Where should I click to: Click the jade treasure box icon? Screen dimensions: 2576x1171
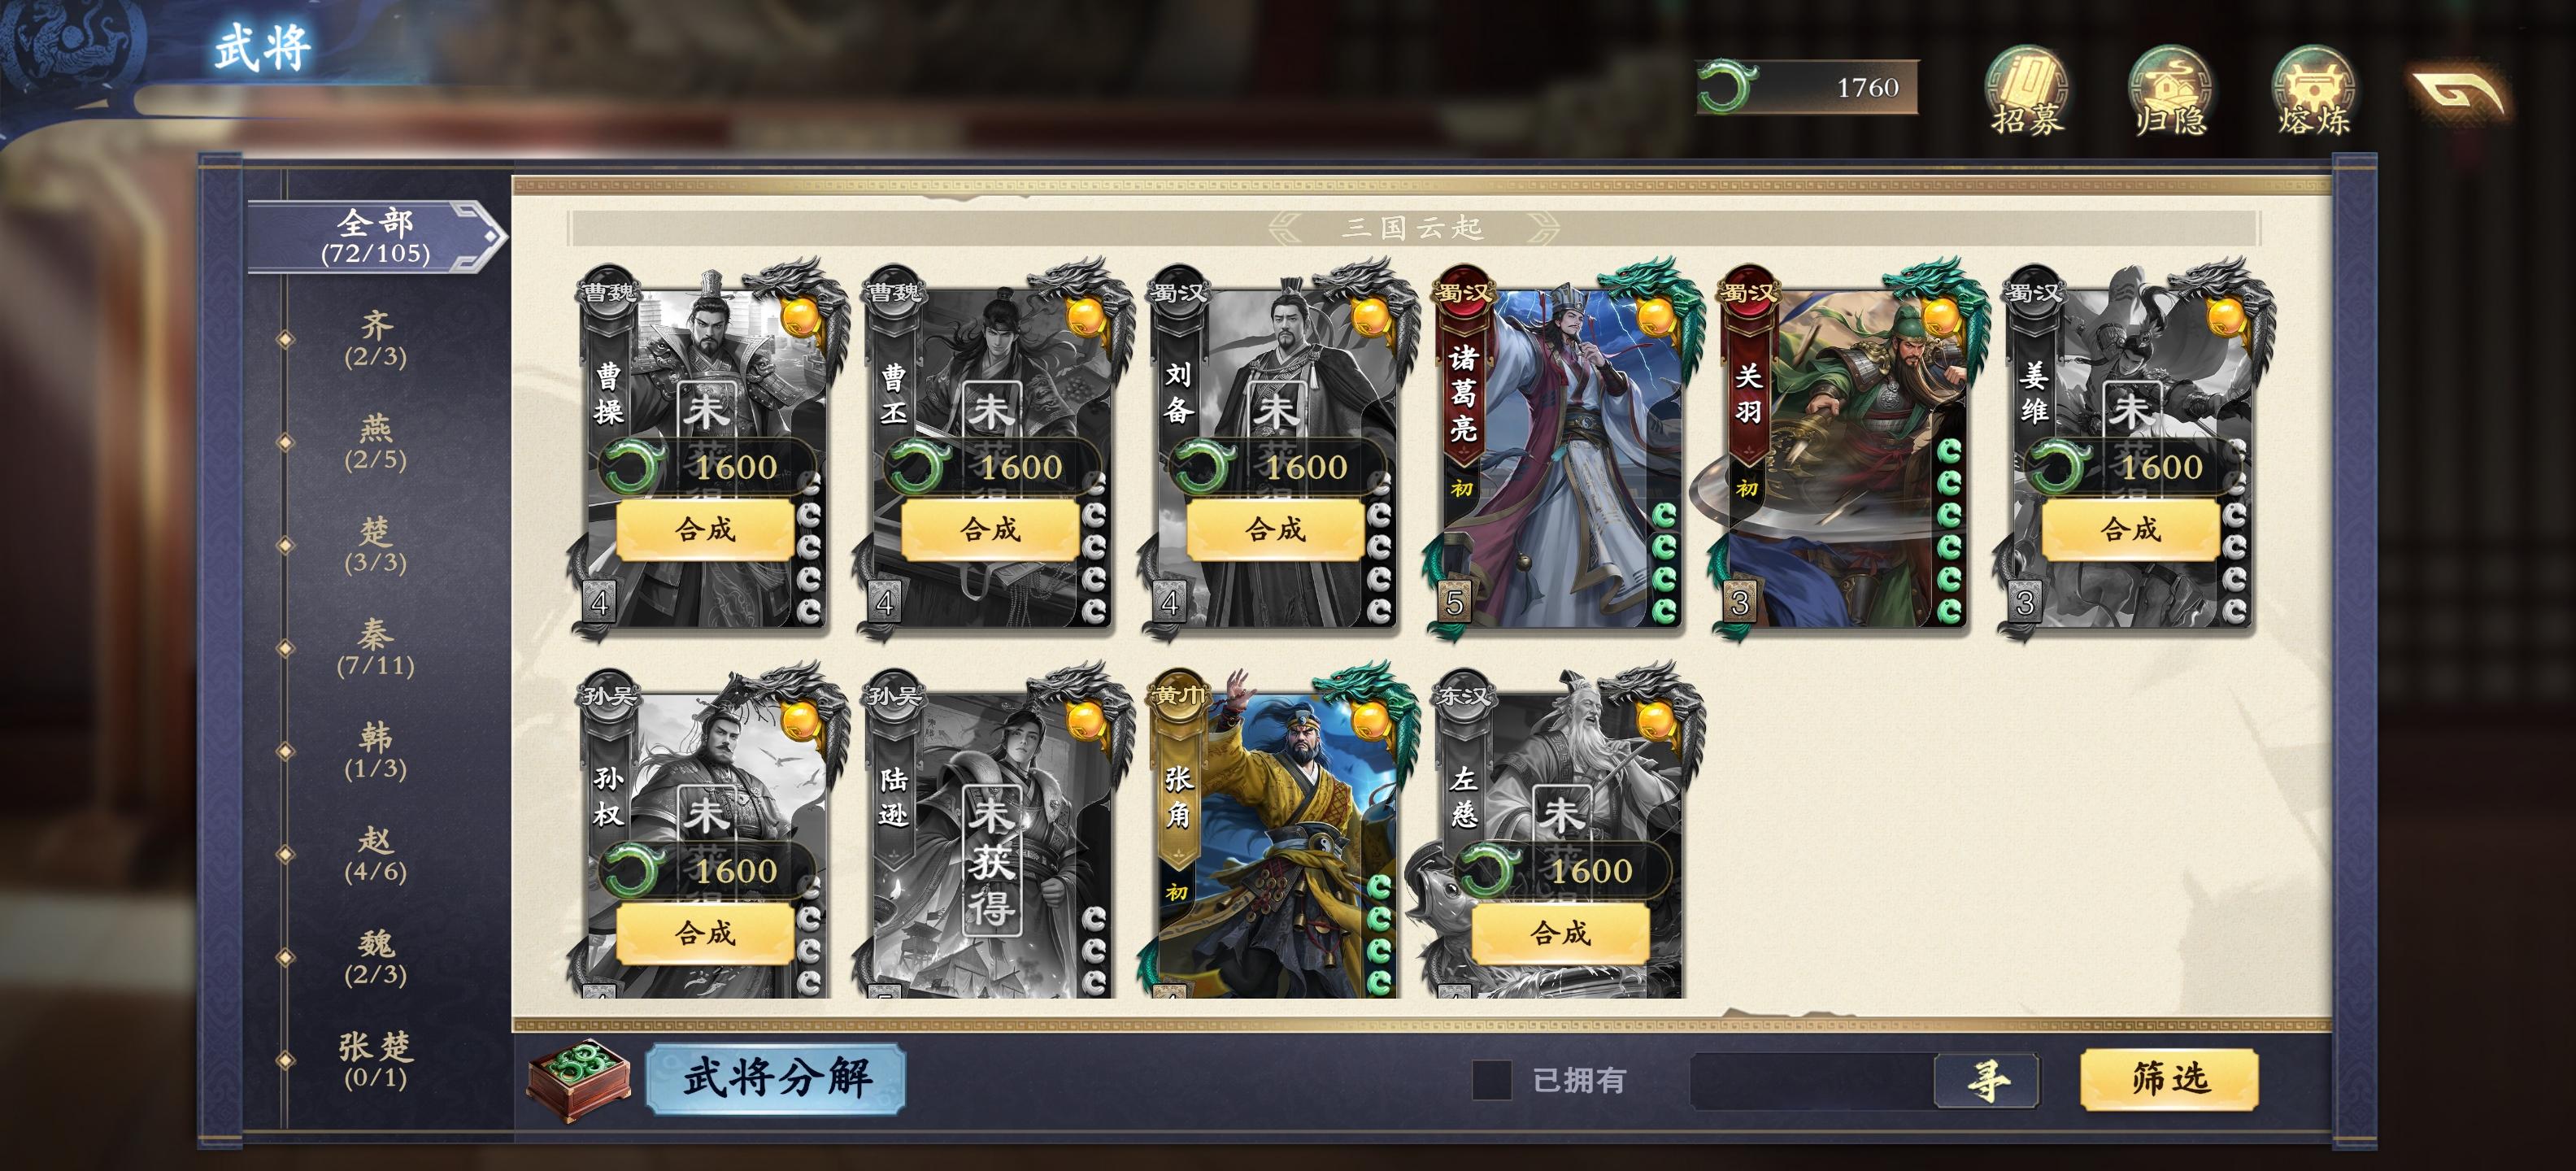579,1080
